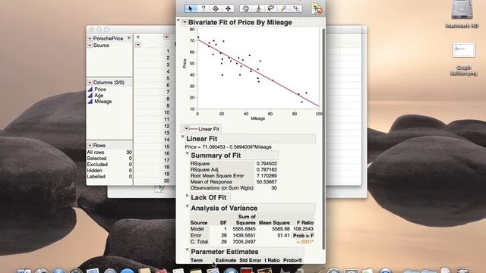Click the Error row label in ANOVA table
This screenshot has width=486, height=273.
coord(196,235)
